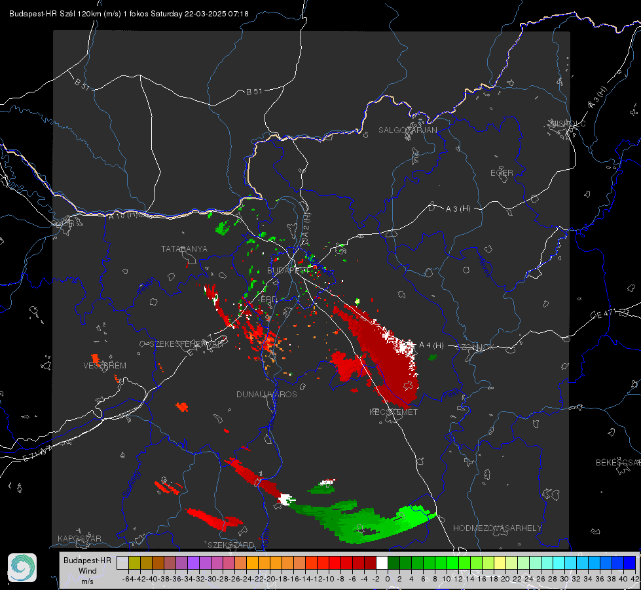Select the blue Somogy county label
Image resolution: width=641 pixels, height=590 pixels.
coord(132,484)
